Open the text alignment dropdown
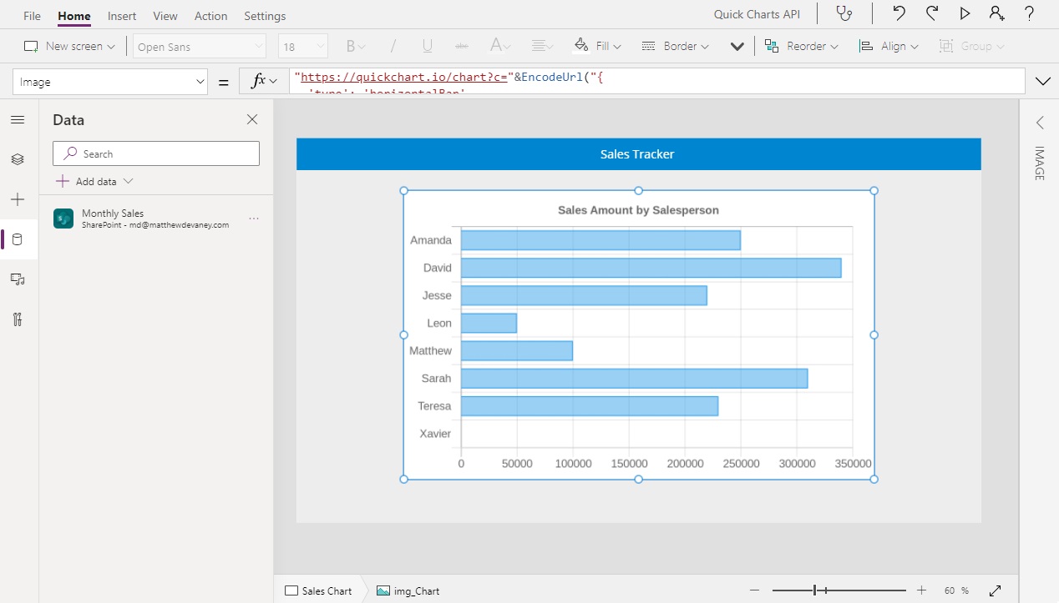This screenshot has height=603, width=1059. coord(542,46)
